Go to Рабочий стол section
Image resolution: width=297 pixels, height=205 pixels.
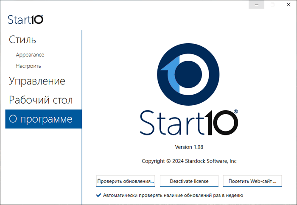[41, 100]
